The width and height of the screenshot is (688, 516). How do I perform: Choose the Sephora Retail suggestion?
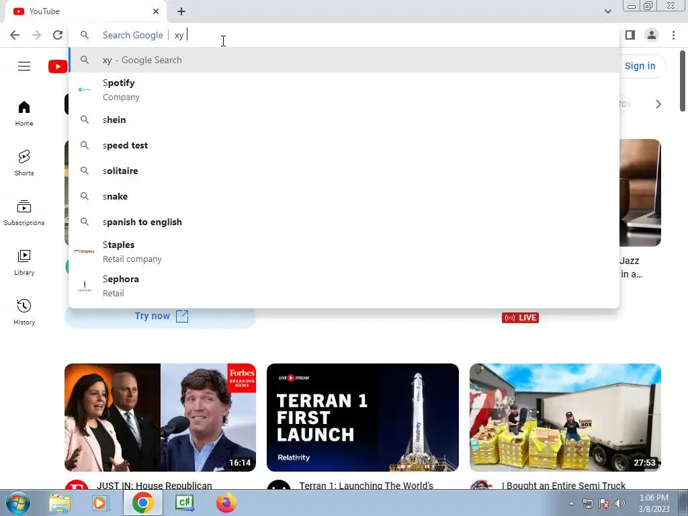344,286
